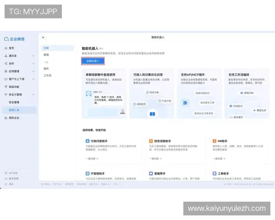Expand the 应用管理 menu chevron
275x220 pixels.
click(x=33, y=71)
